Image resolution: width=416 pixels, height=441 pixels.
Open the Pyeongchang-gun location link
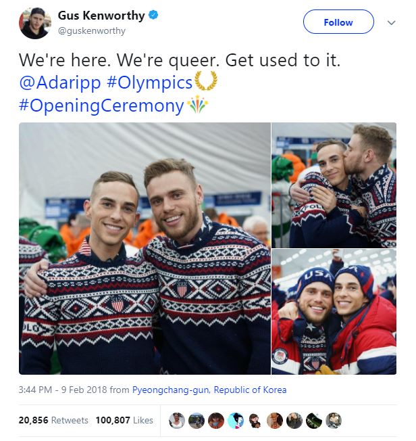point(209,390)
